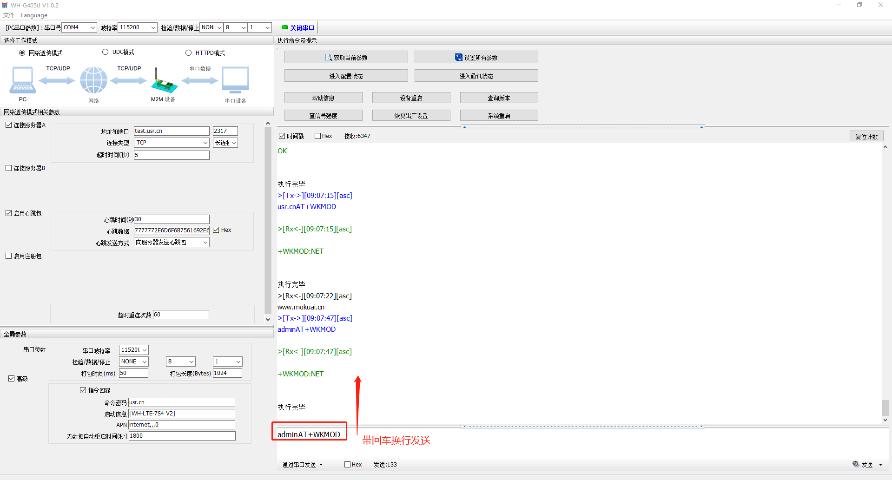Click the get current parameters button
The width and height of the screenshot is (892, 480).
[346, 58]
